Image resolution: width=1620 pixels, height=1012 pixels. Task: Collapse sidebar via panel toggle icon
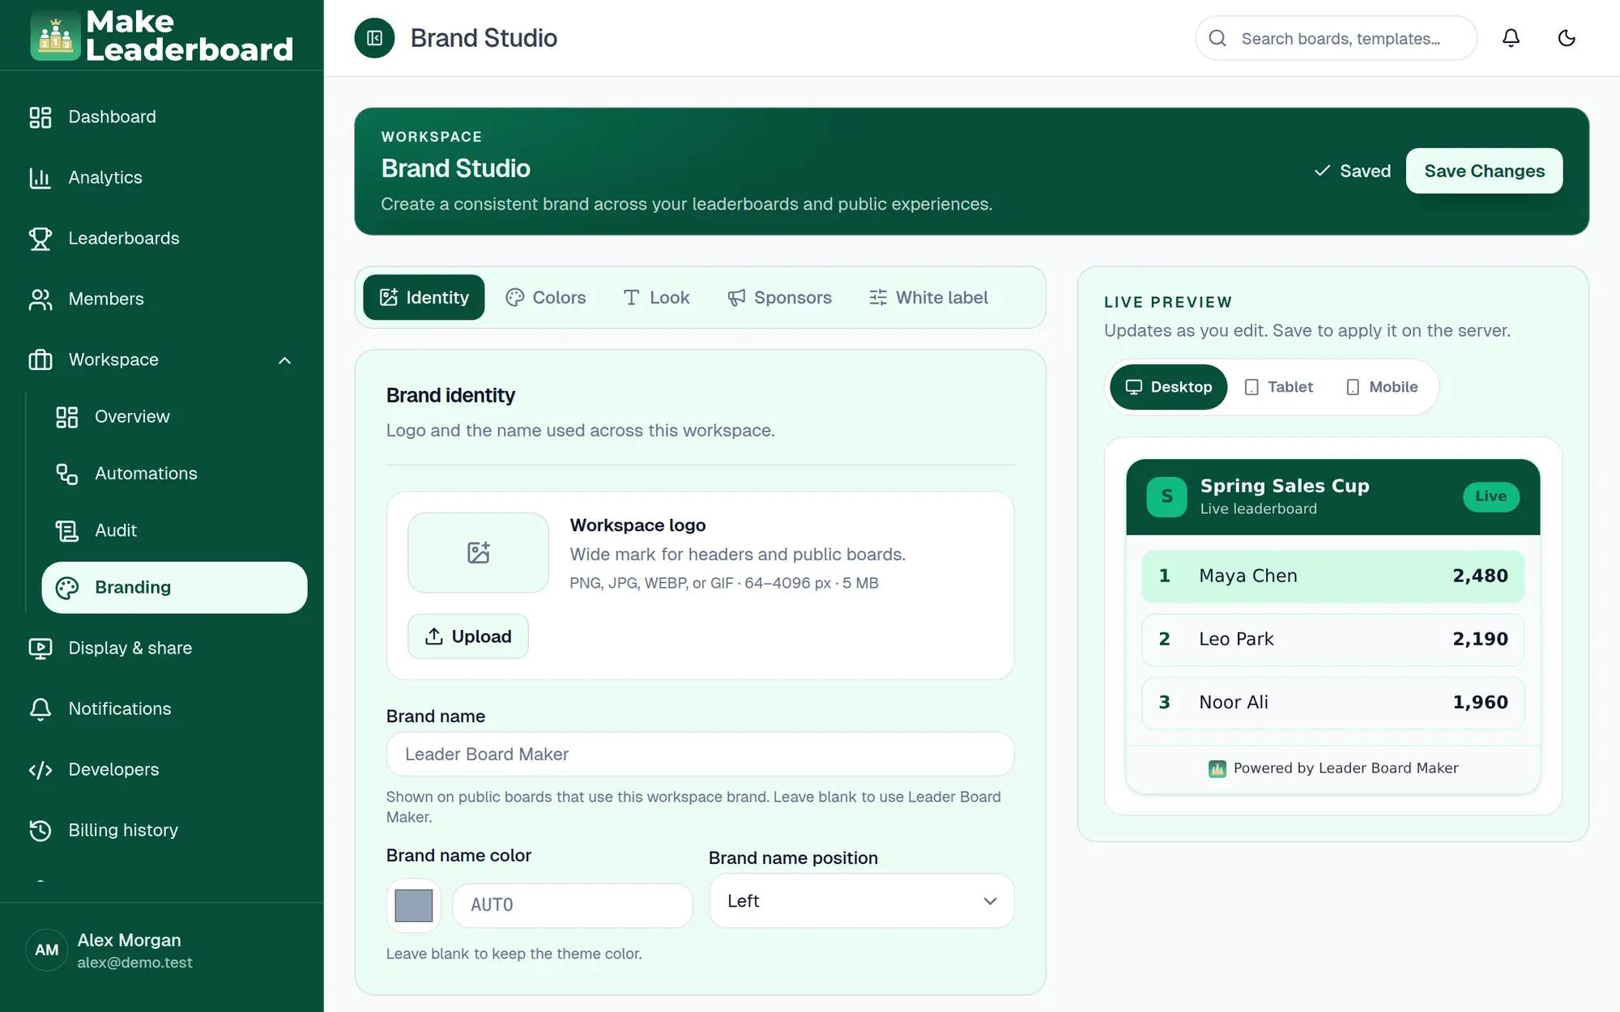(x=374, y=38)
